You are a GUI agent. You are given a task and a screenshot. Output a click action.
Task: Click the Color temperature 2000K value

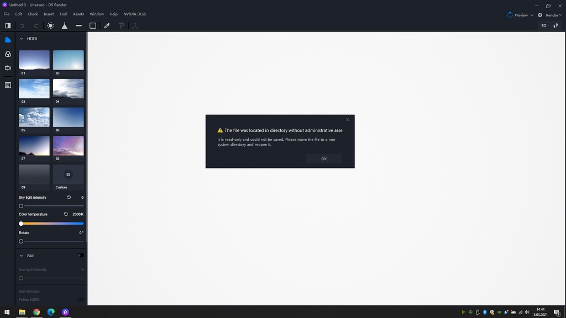click(78, 214)
